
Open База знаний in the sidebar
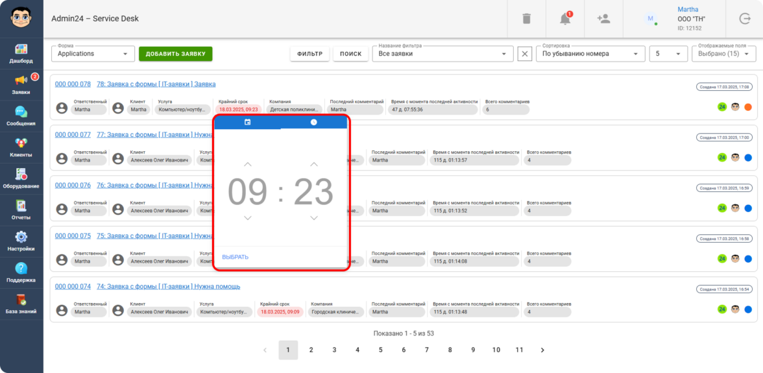click(21, 304)
